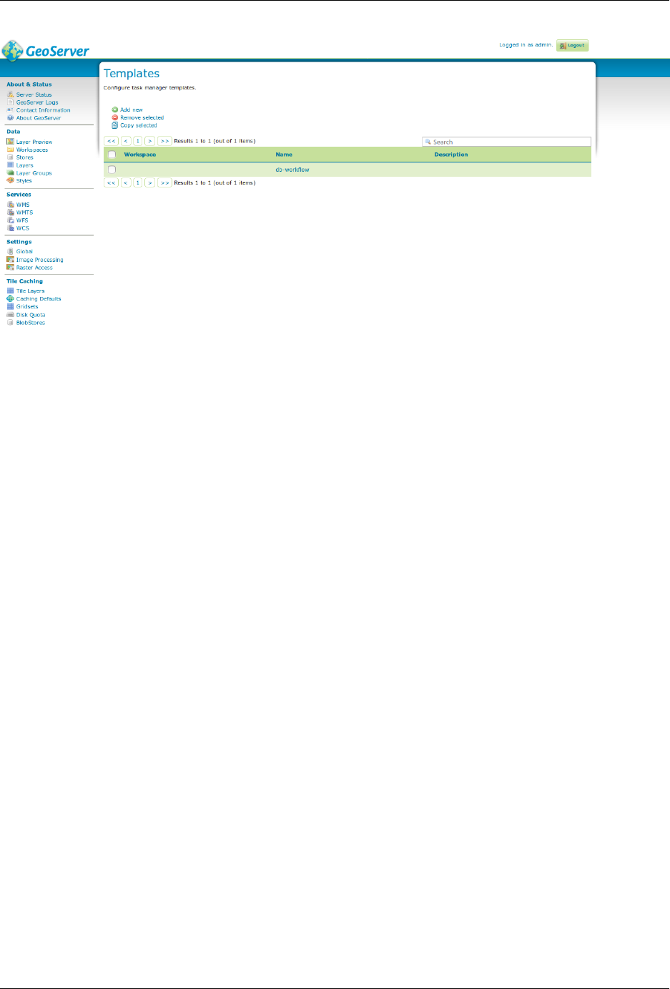Click the Disk Quota icon
This screenshot has height=989, width=670.
(11, 315)
